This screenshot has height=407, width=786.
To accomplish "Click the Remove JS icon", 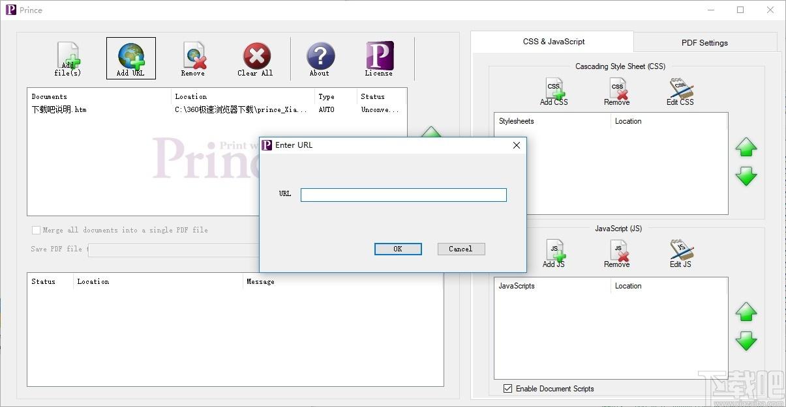I will coord(617,254).
